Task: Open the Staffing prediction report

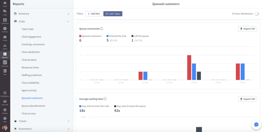Action: tap(32, 75)
